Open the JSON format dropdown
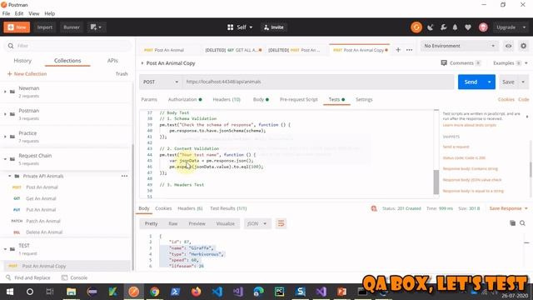This screenshot has width=533, height=300. [257, 224]
